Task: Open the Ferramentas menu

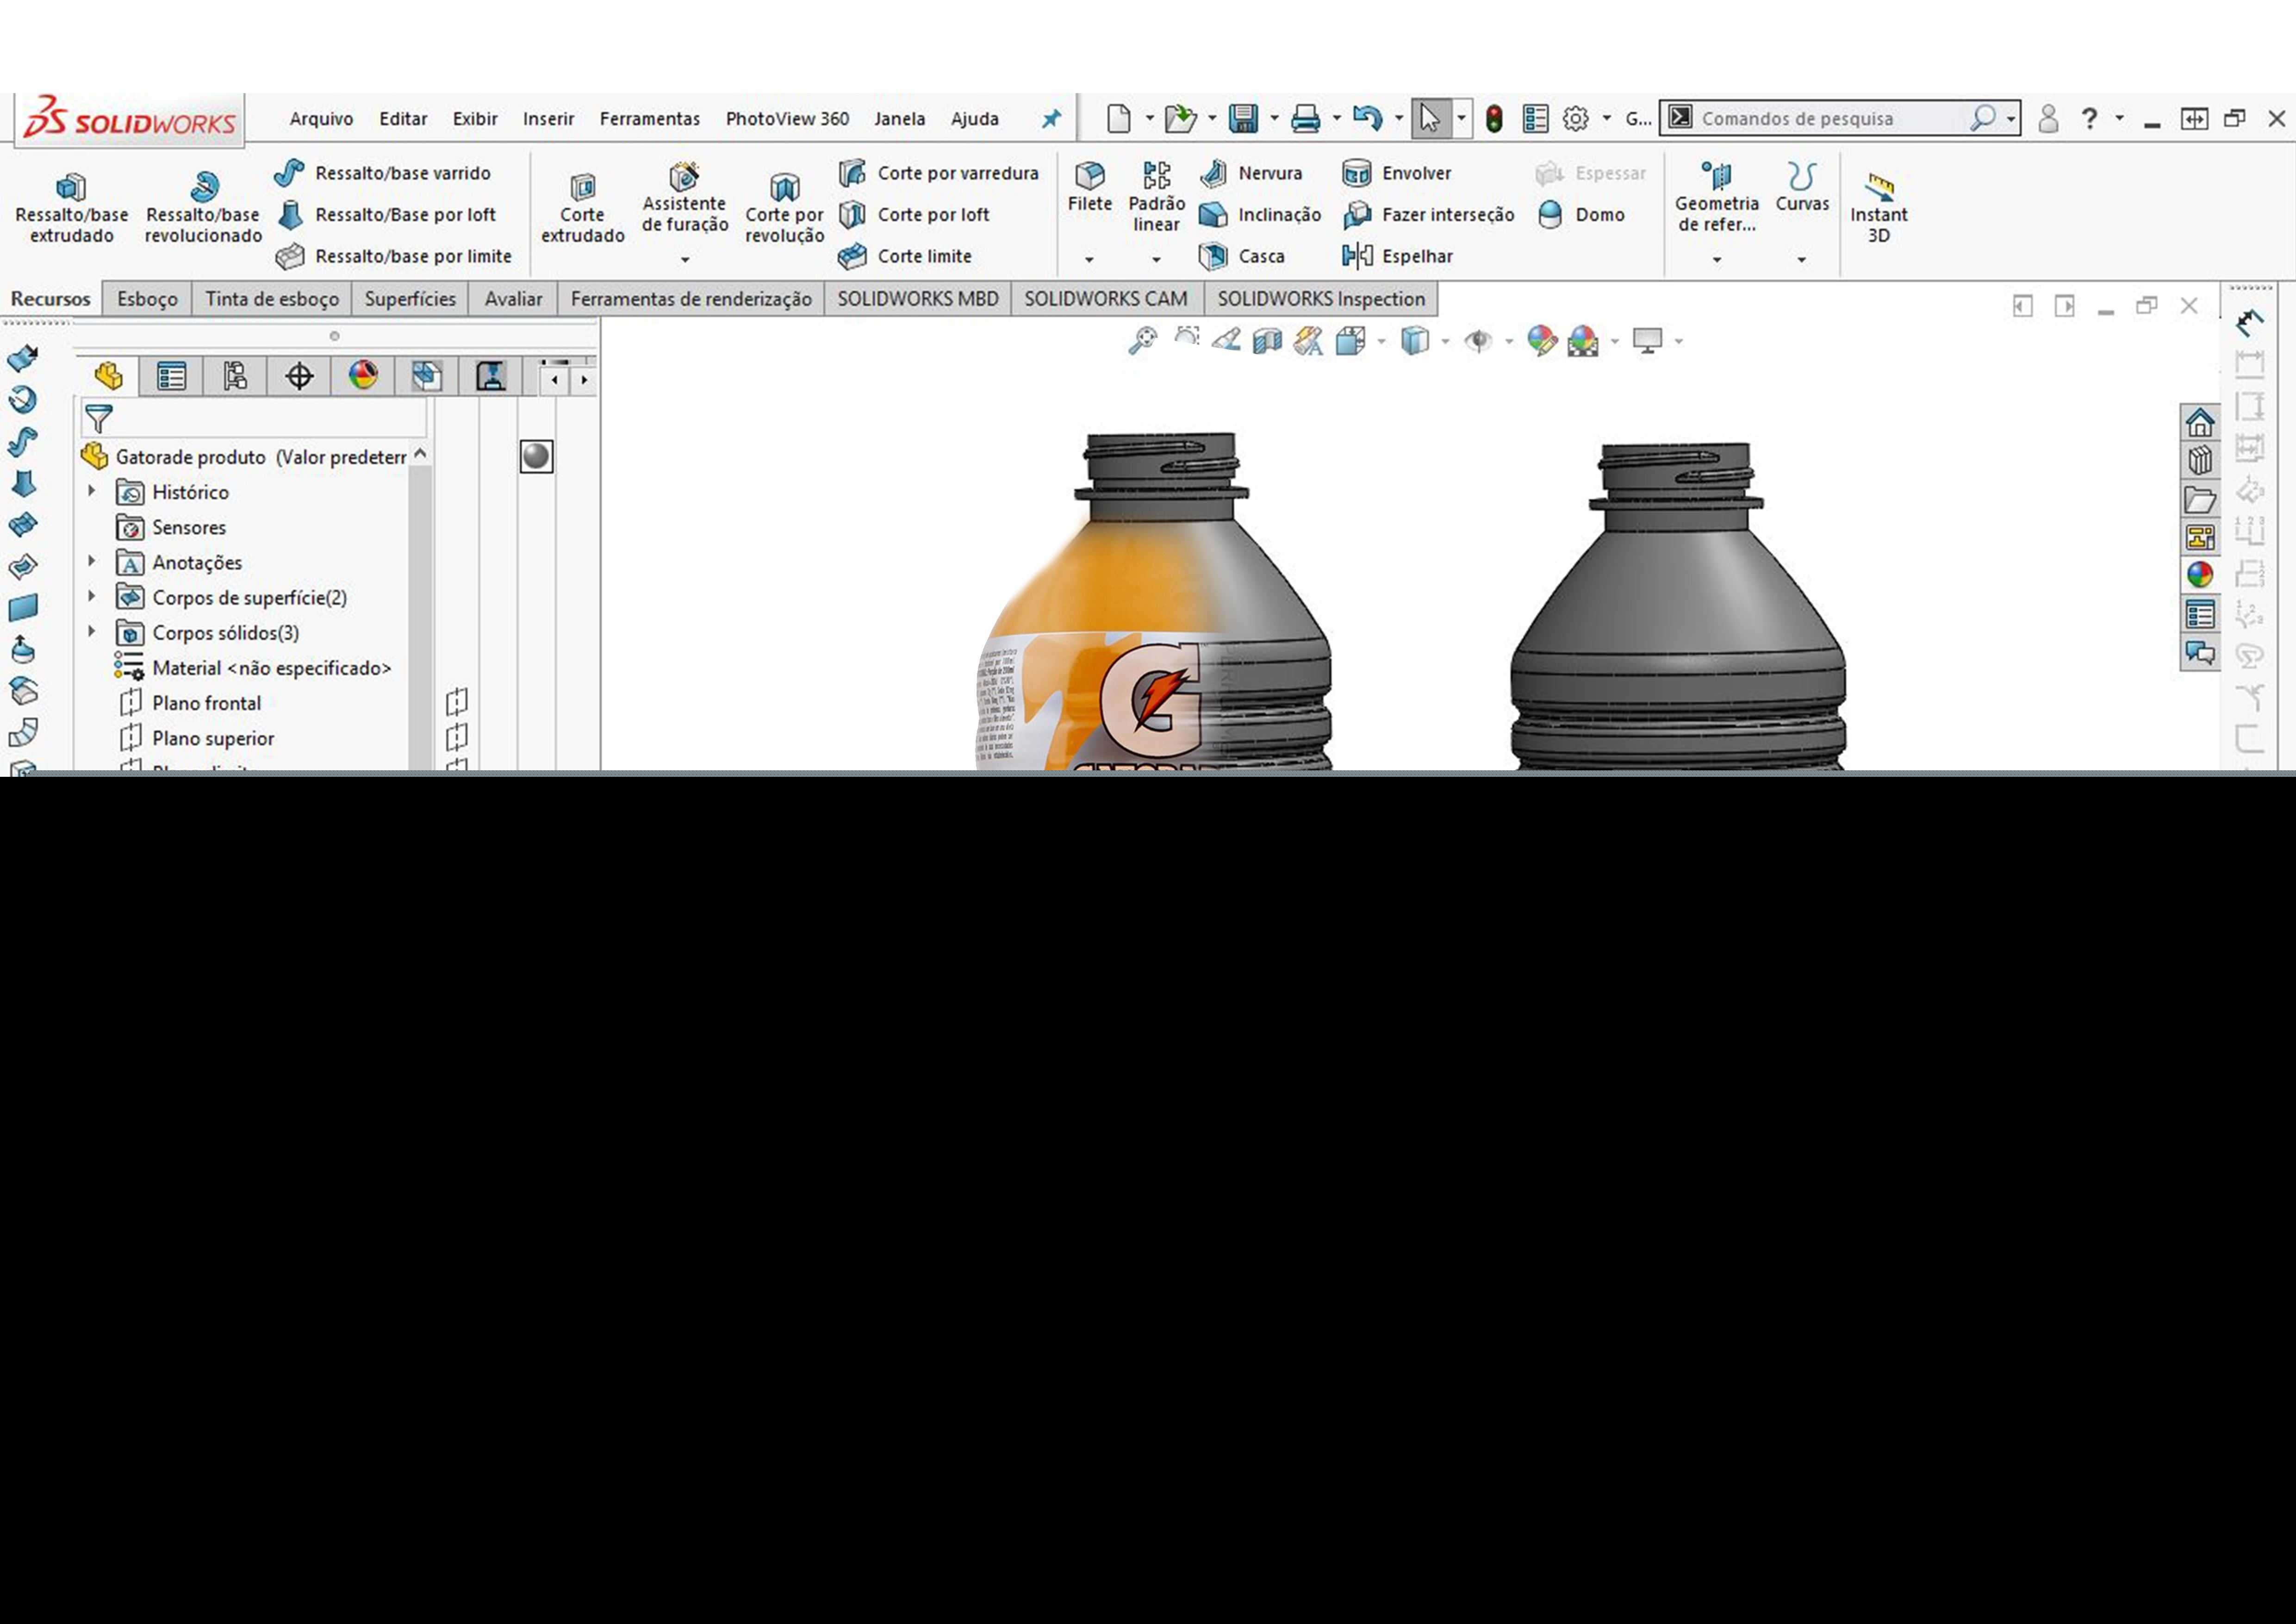Action: (x=650, y=119)
